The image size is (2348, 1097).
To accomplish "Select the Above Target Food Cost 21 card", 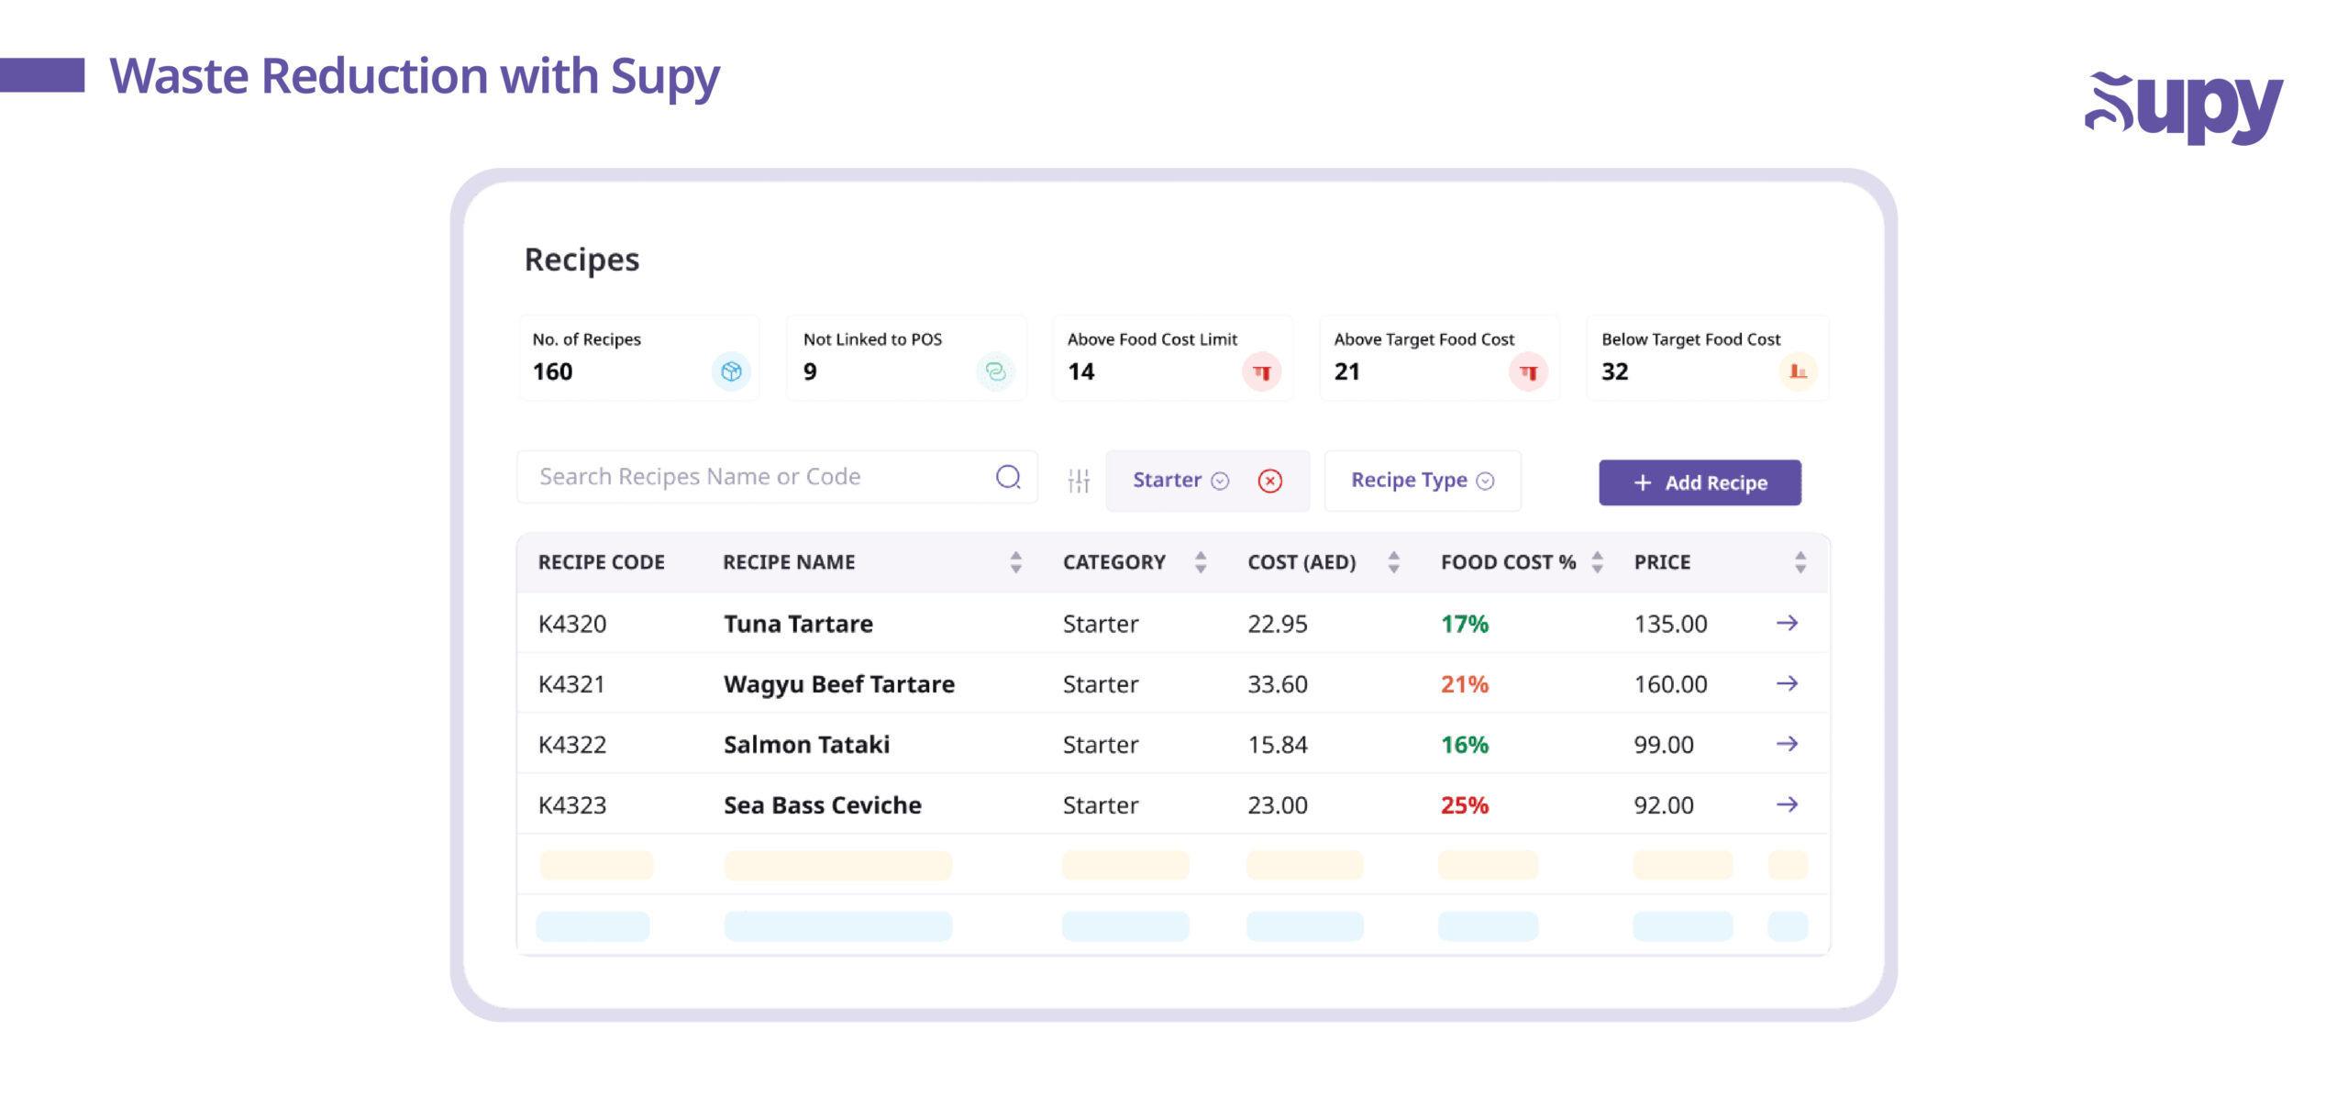I will click(x=1439, y=358).
